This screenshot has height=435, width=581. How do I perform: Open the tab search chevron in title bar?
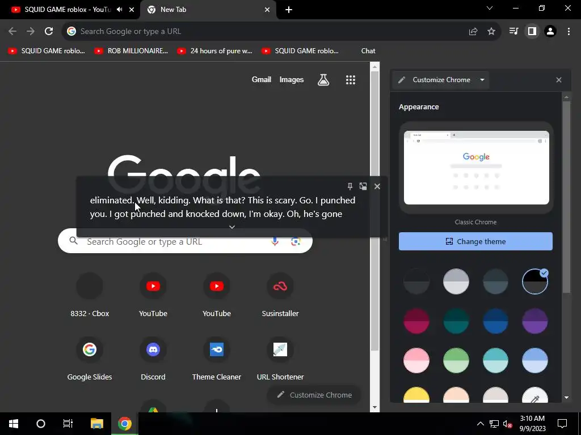(x=490, y=8)
